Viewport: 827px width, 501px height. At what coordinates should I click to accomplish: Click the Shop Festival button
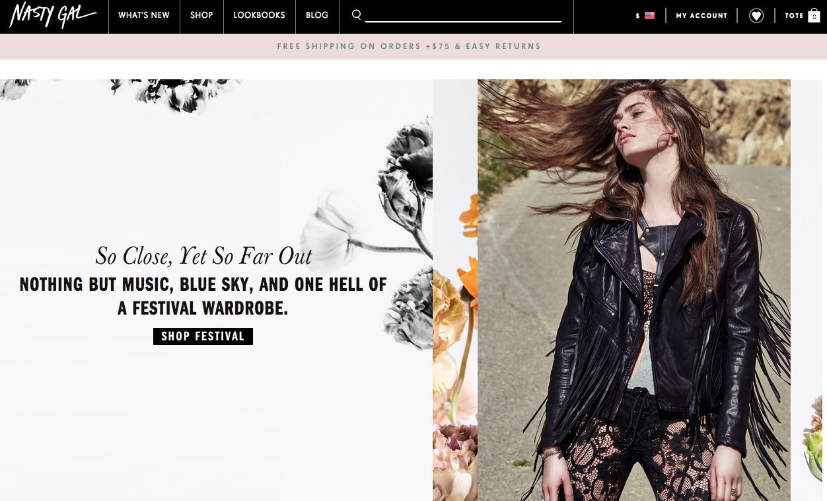click(x=203, y=336)
